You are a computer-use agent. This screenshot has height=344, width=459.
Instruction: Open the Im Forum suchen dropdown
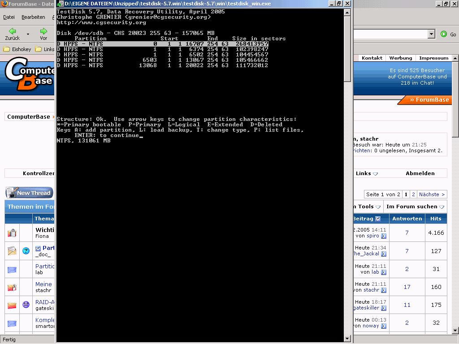tap(415, 206)
